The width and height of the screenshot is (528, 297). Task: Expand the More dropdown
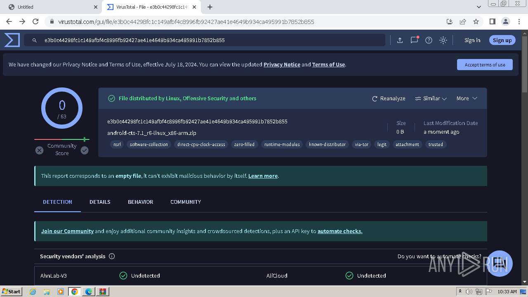(467, 99)
